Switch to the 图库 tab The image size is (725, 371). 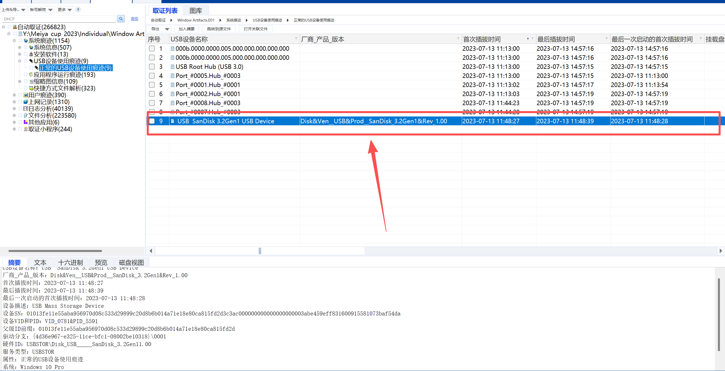tap(195, 11)
